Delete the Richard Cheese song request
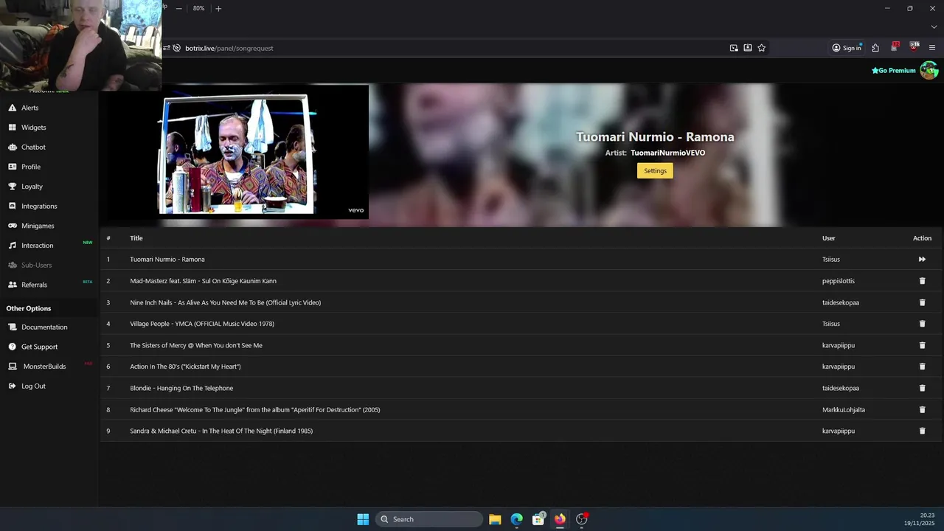The height and width of the screenshot is (531, 944). [922, 409]
